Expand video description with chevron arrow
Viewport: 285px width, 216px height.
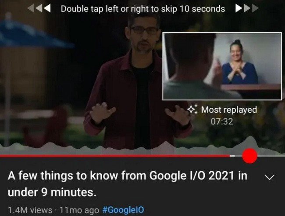(x=269, y=177)
